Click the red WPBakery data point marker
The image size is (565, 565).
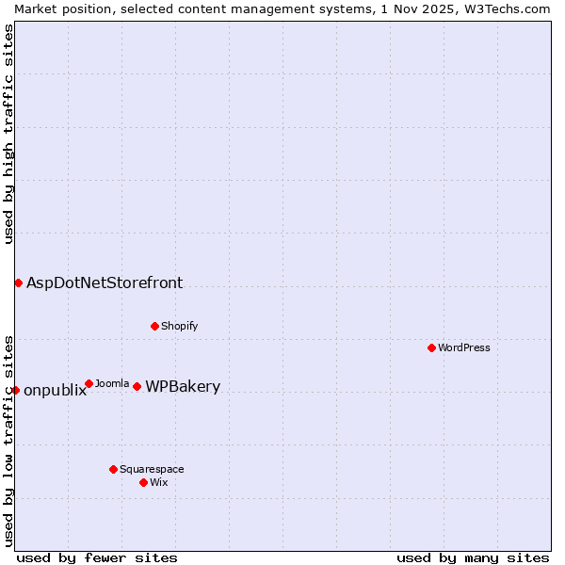pyautogui.click(x=137, y=386)
